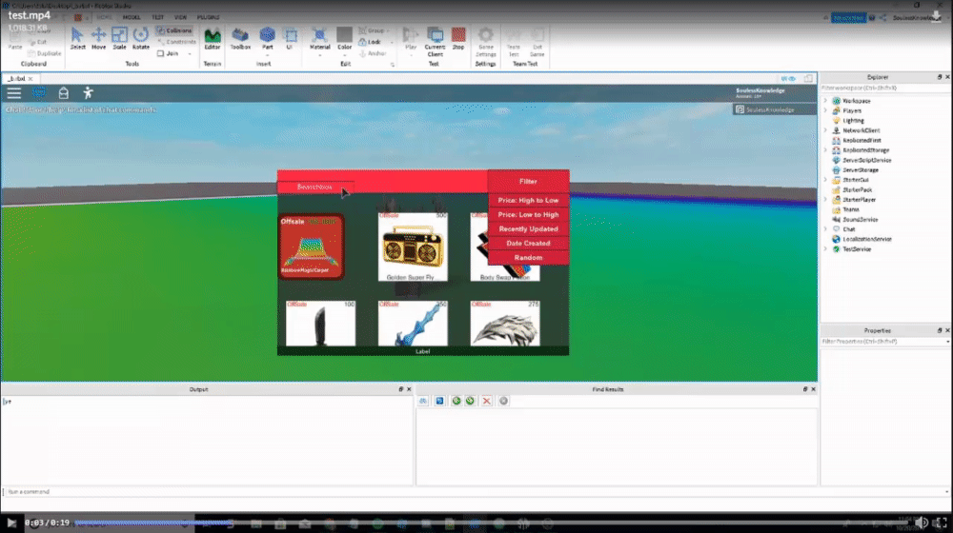Open the PLUGINS ribbon tab

point(208,17)
